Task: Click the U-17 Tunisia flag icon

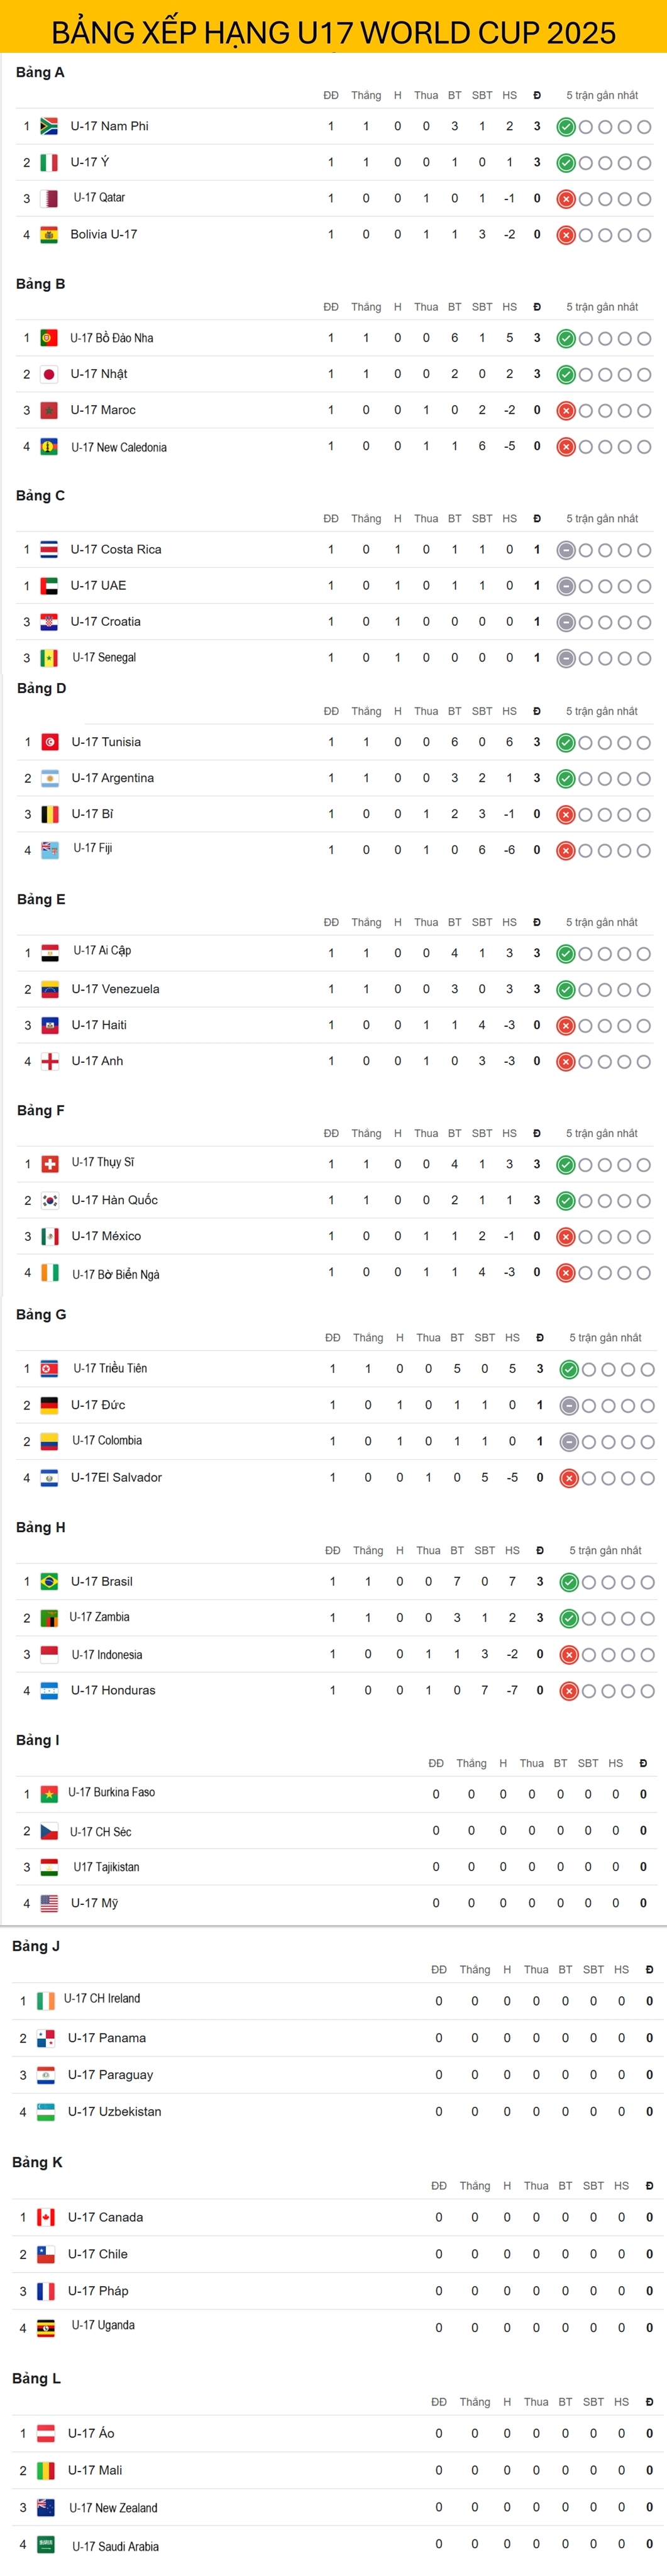Action: [x=49, y=742]
